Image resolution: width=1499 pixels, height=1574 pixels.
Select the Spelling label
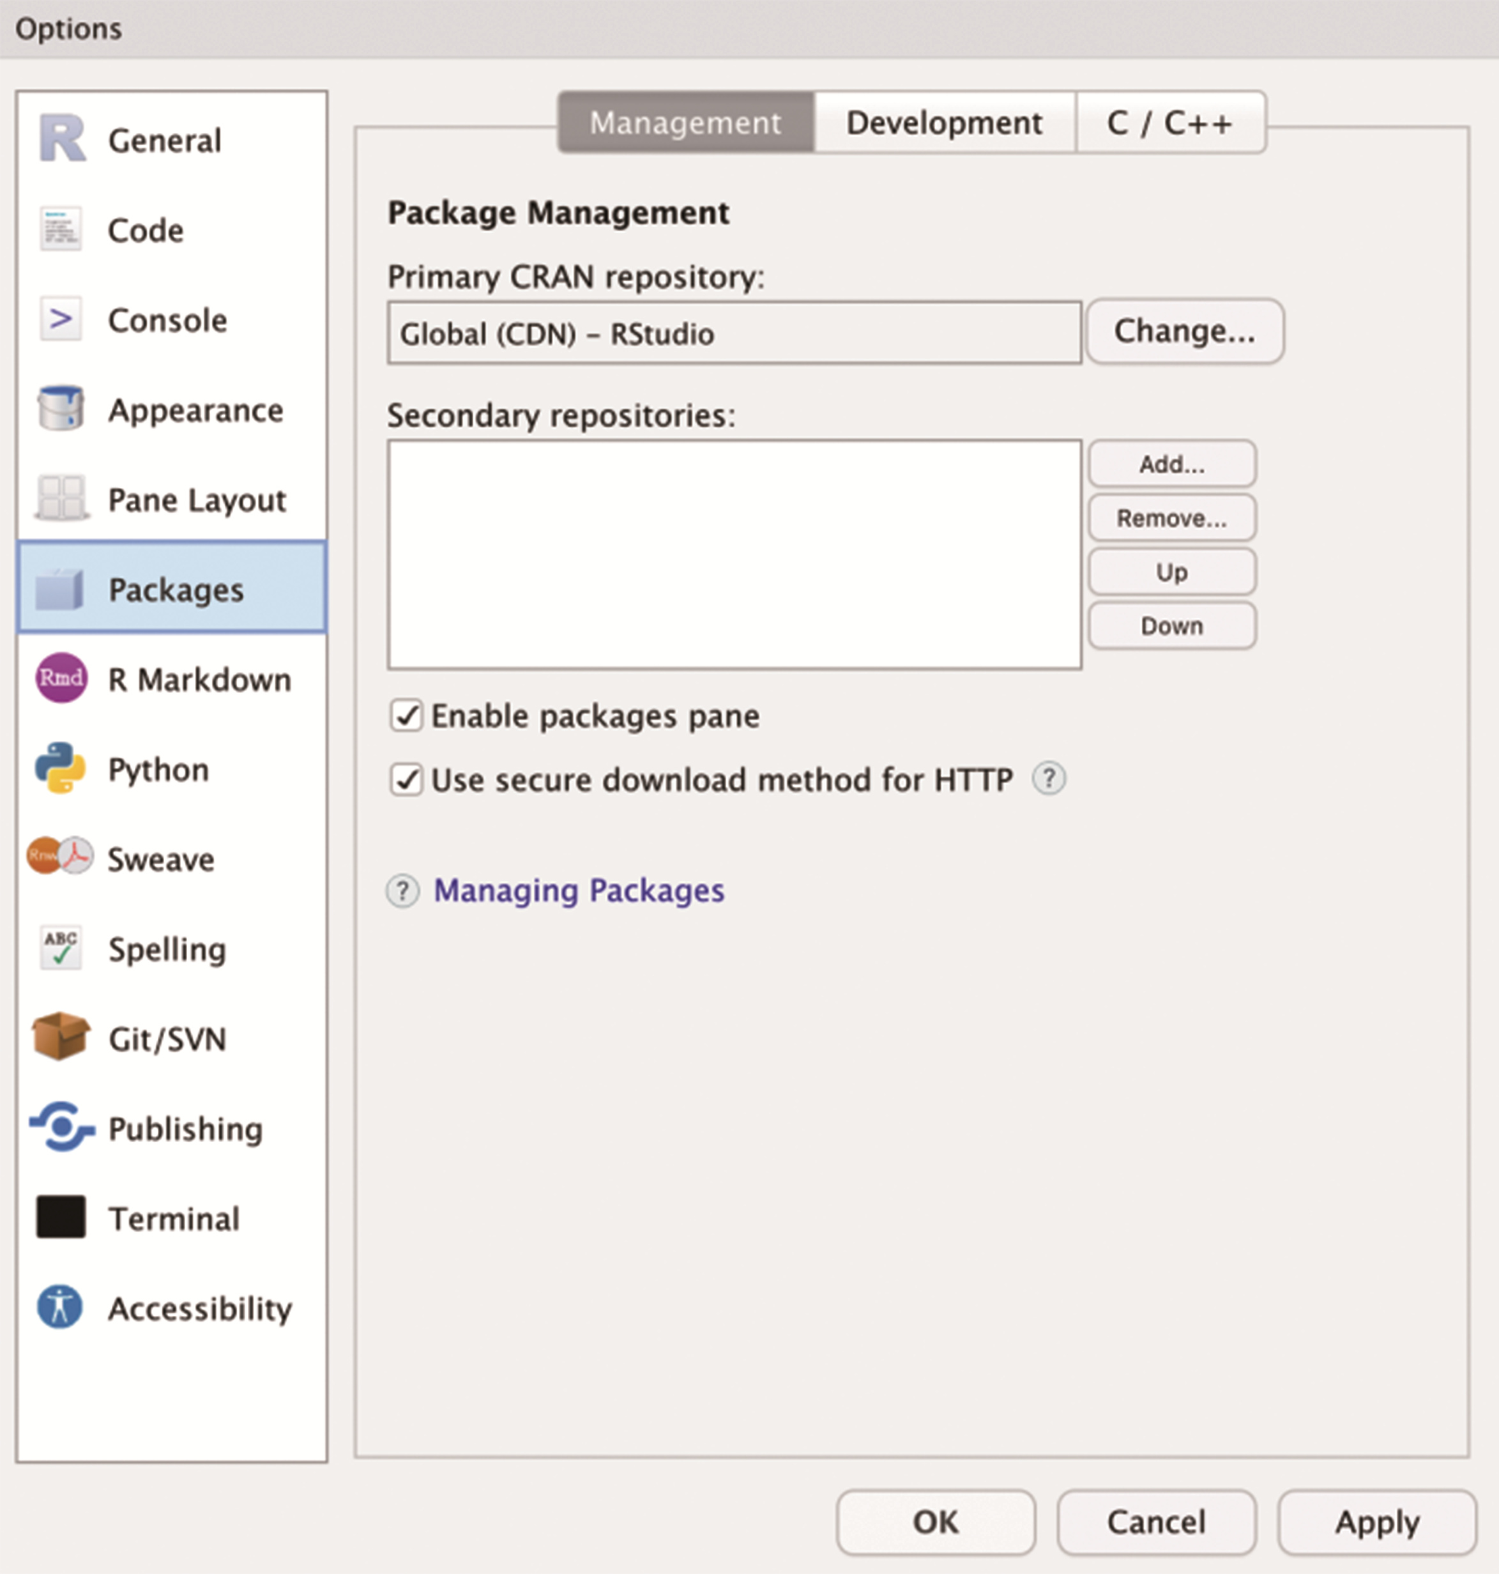click(167, 950)
